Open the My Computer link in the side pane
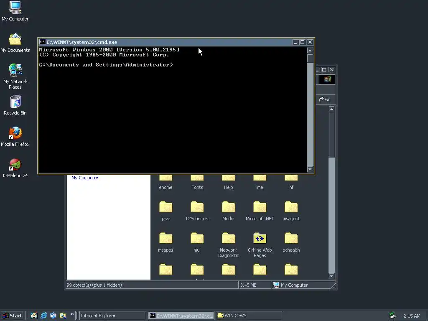428x321 pixels. coord(85,178)
